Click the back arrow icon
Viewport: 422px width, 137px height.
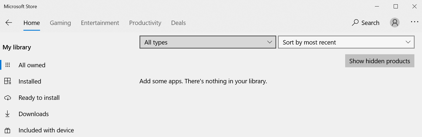(x=9, y=23)
